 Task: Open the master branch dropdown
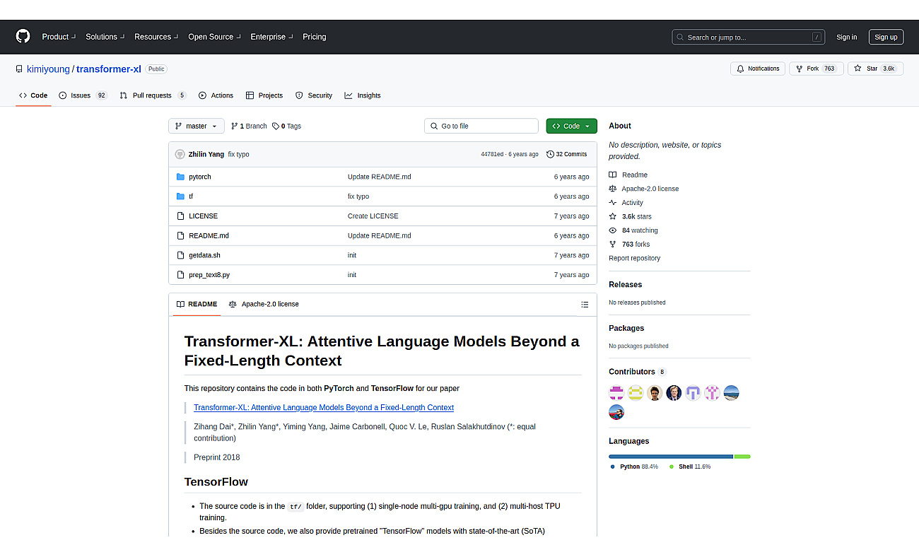pyautogui.click(x=197, y=126)
